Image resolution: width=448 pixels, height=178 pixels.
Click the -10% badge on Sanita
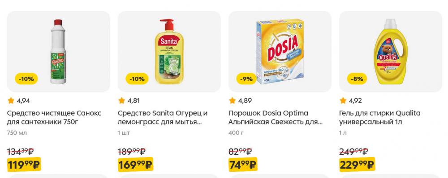tap(137, 79)
